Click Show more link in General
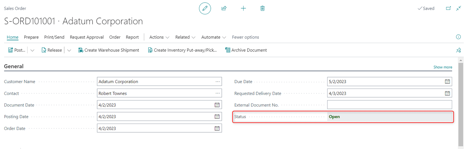Image resolution: width=467 pixels, height=149 pixels. [x=442, y=67]
